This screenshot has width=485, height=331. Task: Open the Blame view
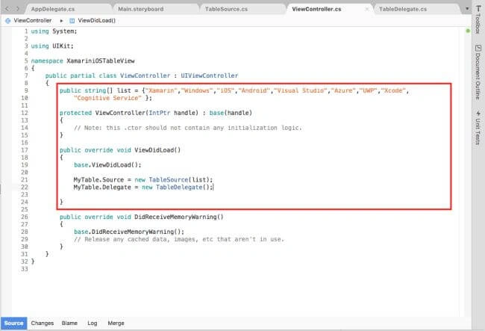click(69, 324)
